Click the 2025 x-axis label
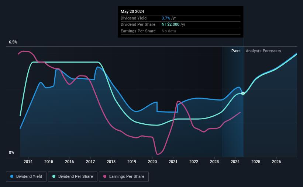Image resolution: width=303 pixels, height=187 pixels. pos(256,162)
